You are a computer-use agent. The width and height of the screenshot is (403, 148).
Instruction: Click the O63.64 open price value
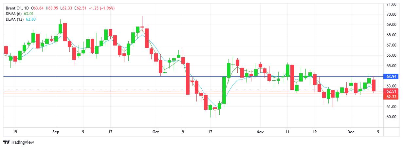pos(38,8)
